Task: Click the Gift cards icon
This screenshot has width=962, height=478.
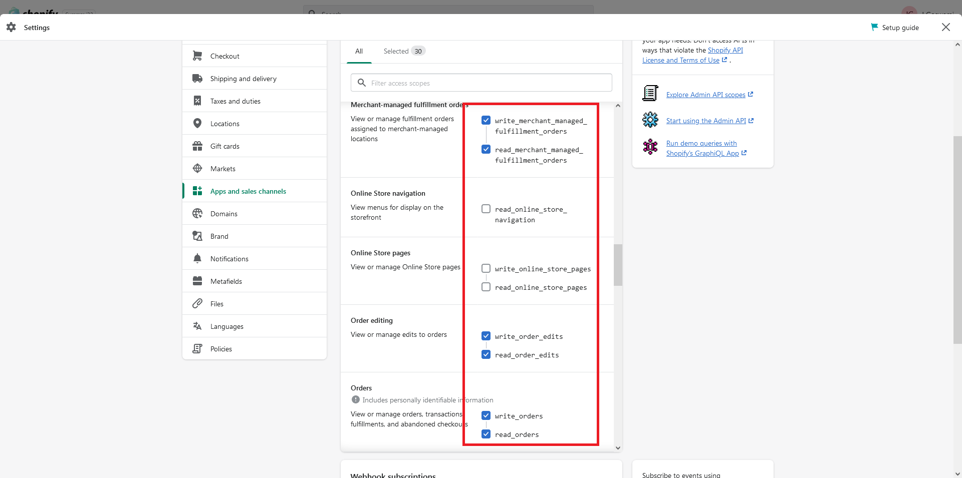Action: pyautogui.click(x=197, y=146)
